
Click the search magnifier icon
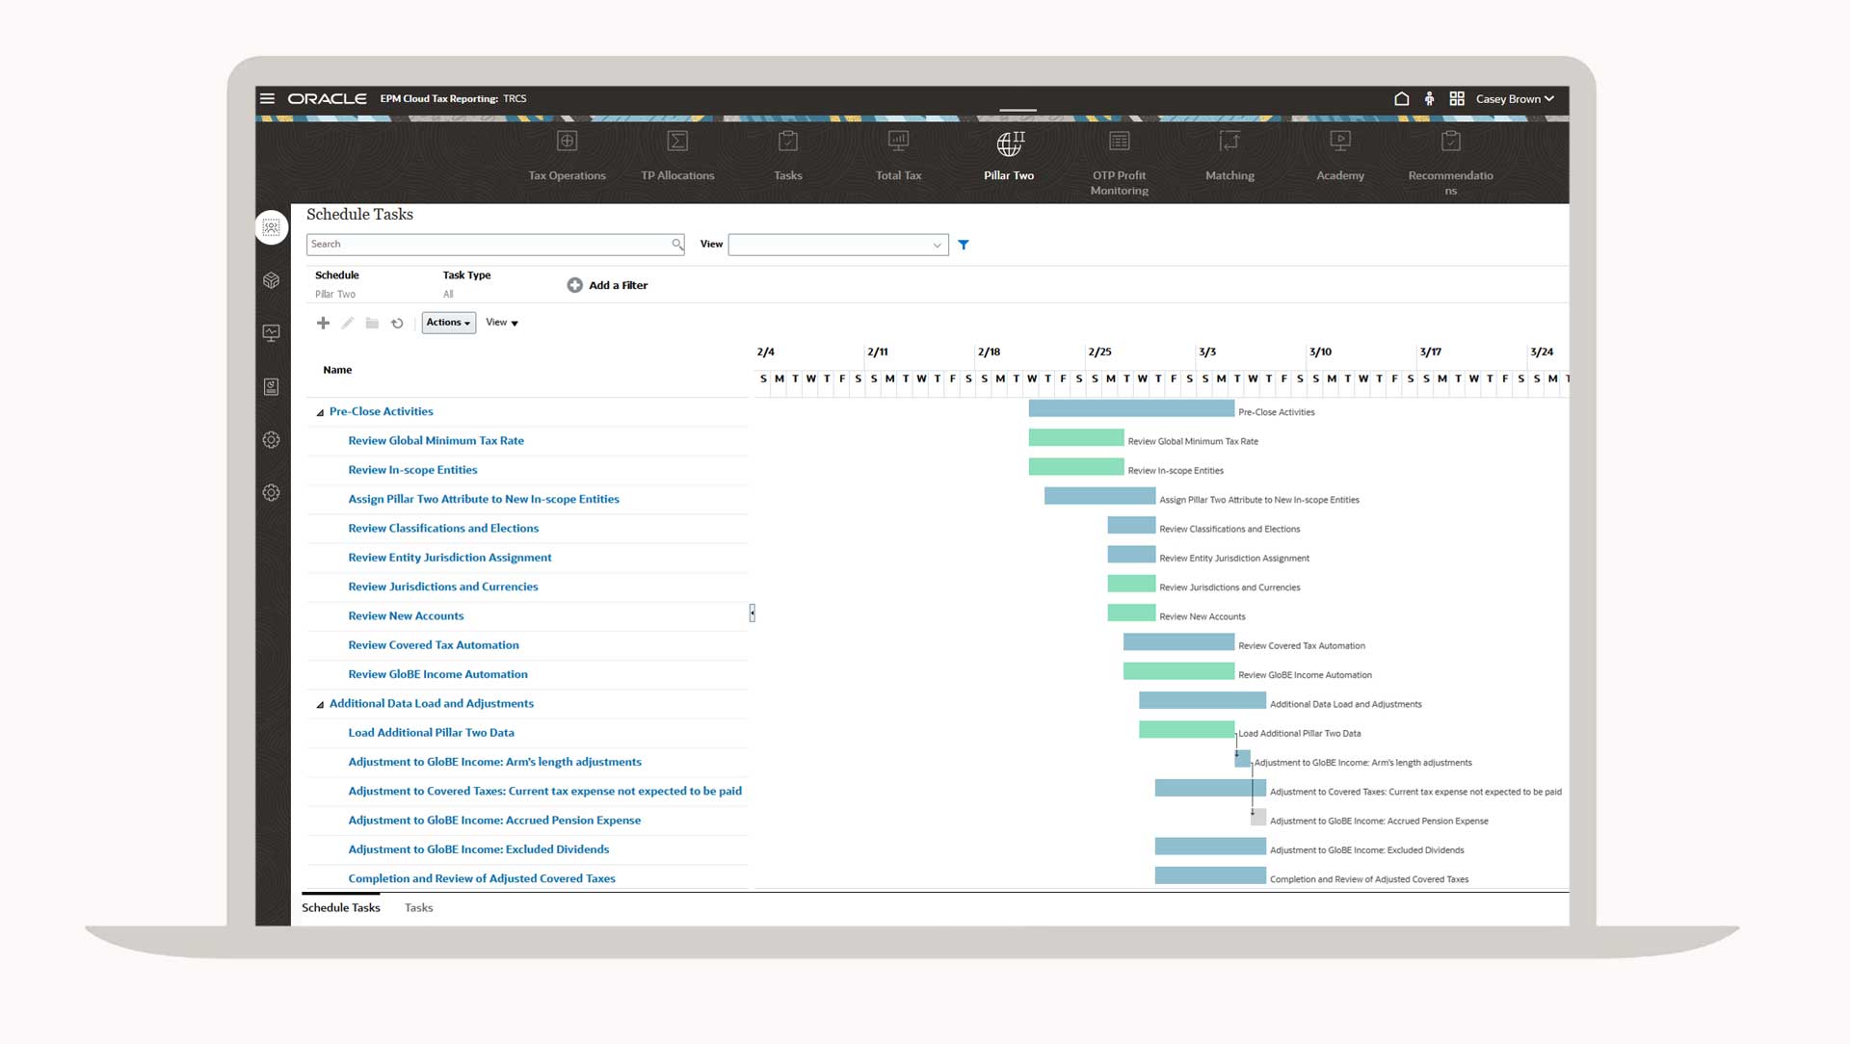pos(677,245)
